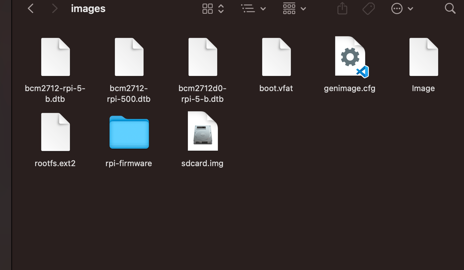Expand the grouping options chevron

click(x=303, y=8)
